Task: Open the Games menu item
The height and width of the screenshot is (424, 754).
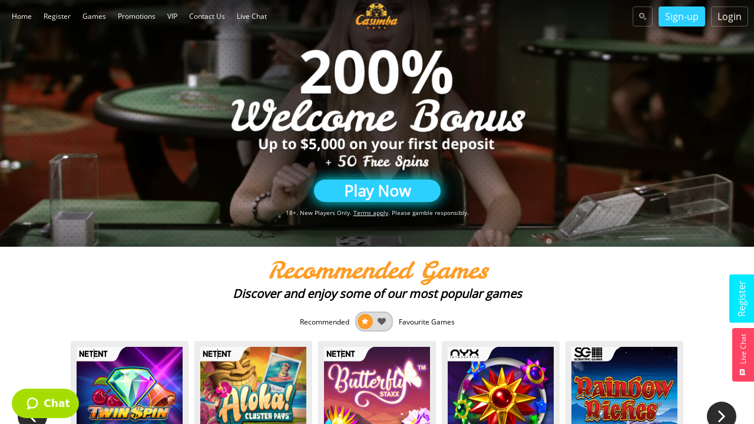Action: point(94,16)
